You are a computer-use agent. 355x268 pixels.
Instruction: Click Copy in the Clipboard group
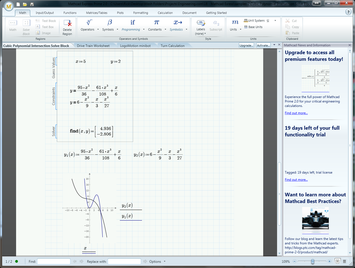tap(292, 27)
